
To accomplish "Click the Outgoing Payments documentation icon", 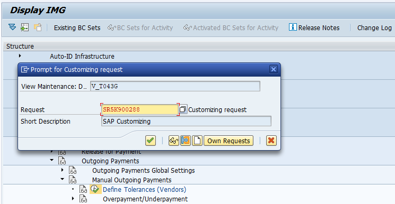I will (x=62, y=161).
